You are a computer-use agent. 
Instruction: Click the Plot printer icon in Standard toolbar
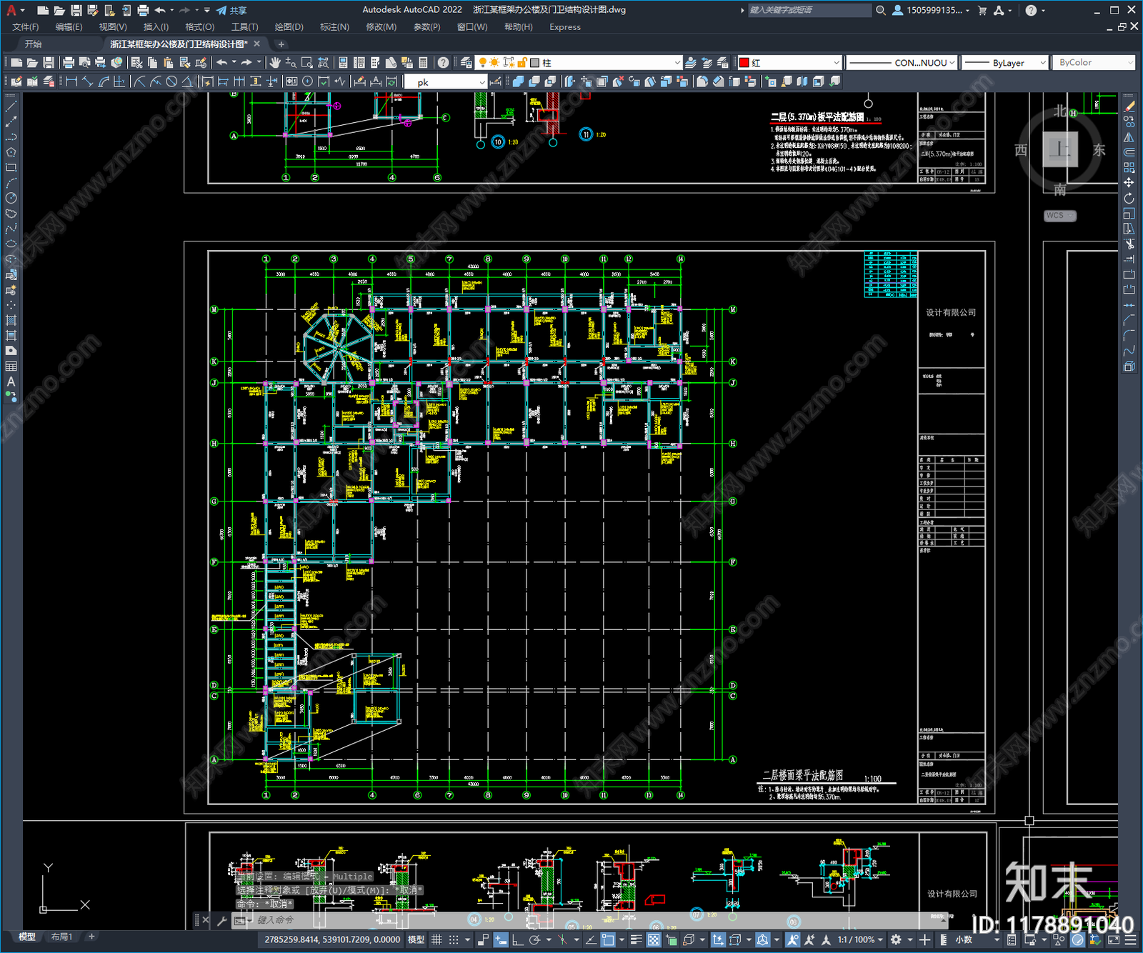point(69,63)
